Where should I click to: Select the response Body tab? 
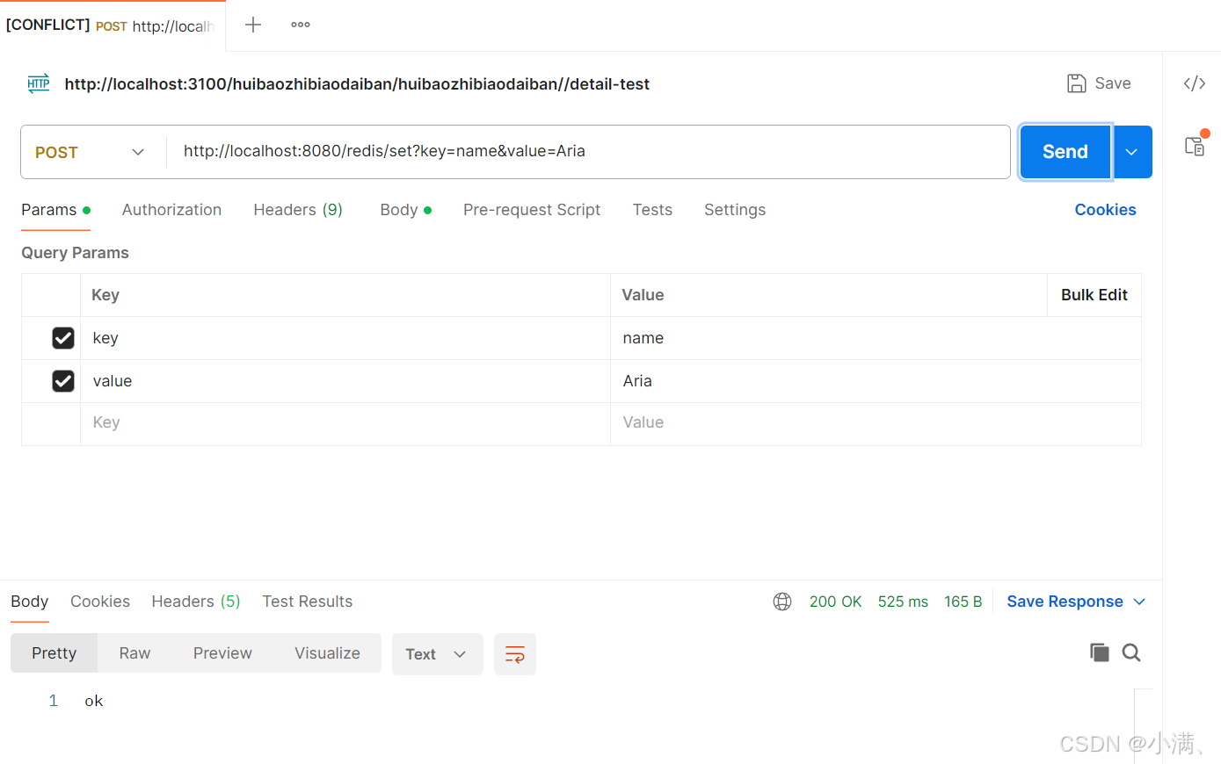29,602
